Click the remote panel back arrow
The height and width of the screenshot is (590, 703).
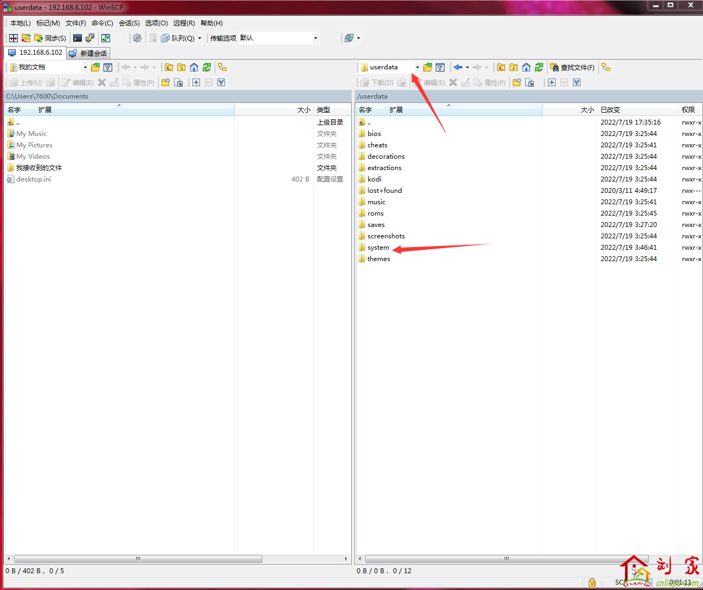coord(458,67)
